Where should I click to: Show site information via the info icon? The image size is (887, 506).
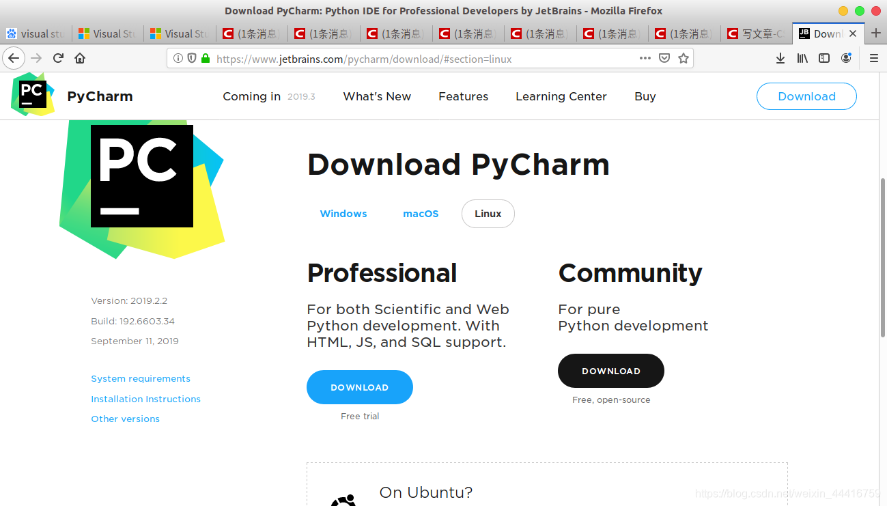(x=178, y=59)
